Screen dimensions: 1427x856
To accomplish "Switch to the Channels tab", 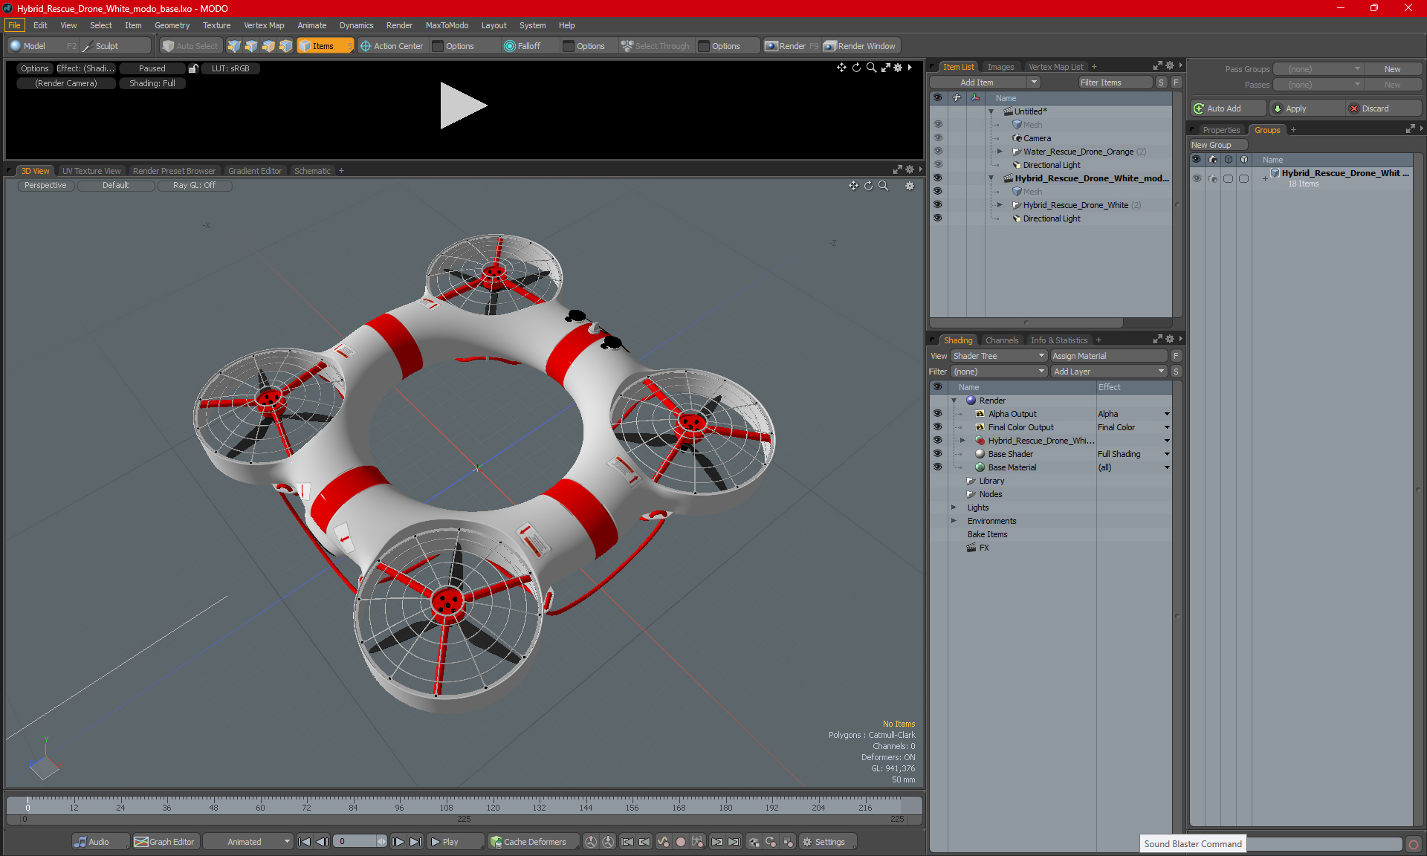I will pyautogui.click(x=1001, y=340).
